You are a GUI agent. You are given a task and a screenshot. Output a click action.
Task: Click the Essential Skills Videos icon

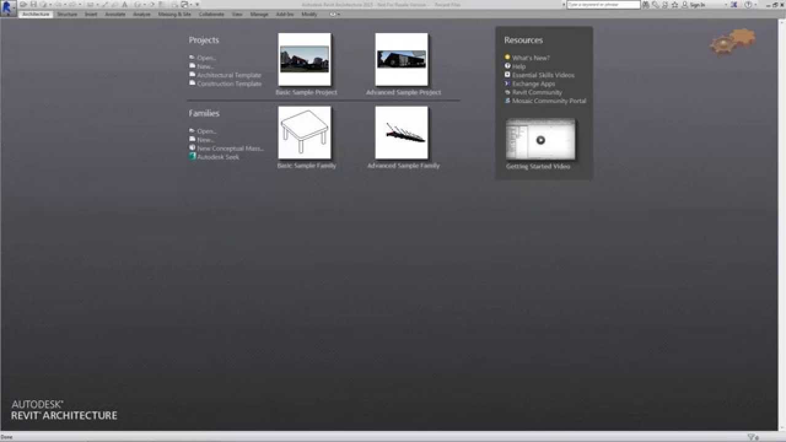(507, 74)
